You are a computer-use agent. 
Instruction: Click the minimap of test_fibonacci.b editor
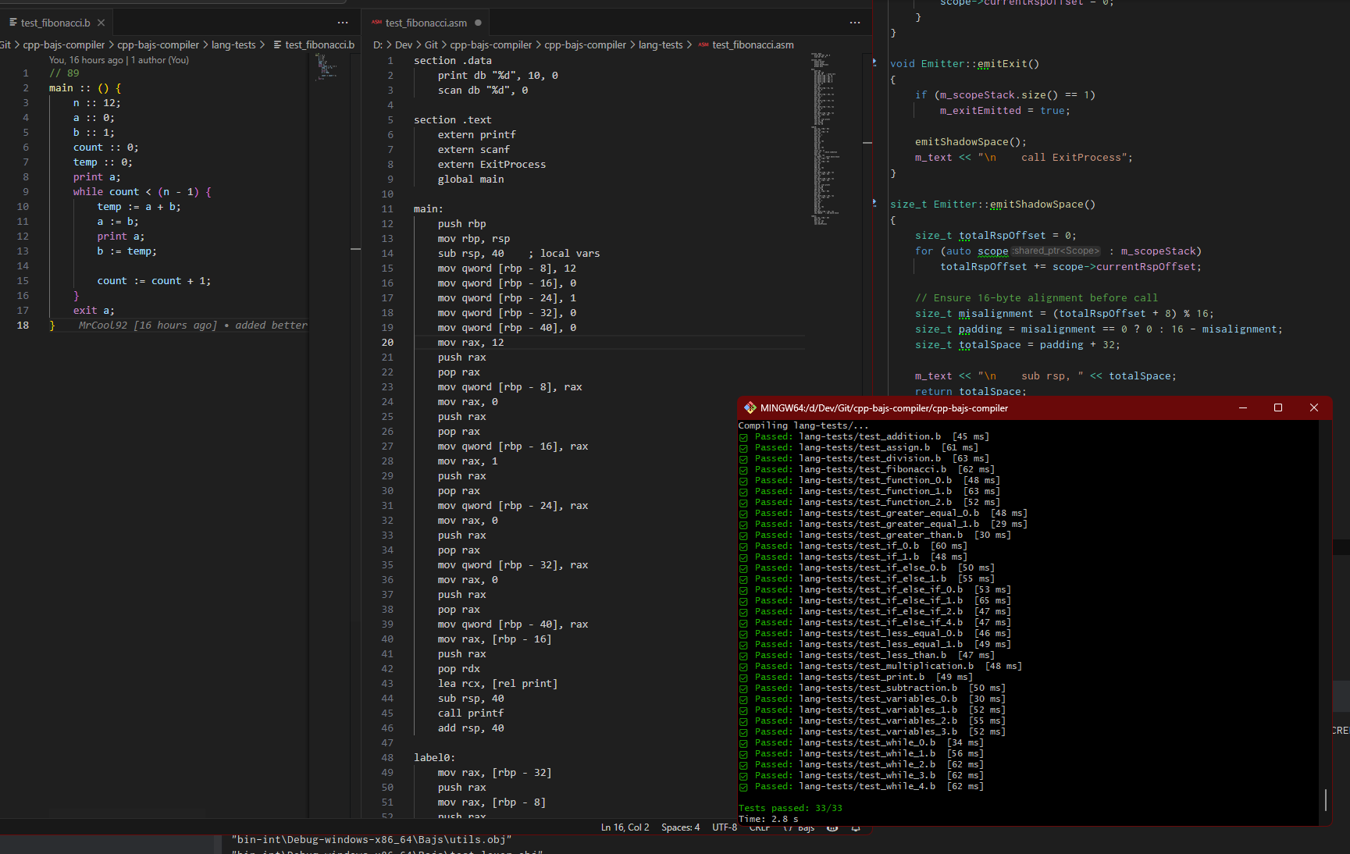click(x=327, y=68)
